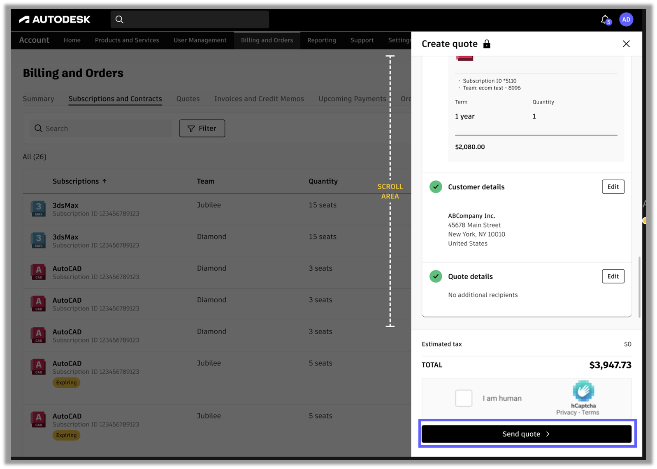Click the lock icon beside Create quote

coord(487,44)
